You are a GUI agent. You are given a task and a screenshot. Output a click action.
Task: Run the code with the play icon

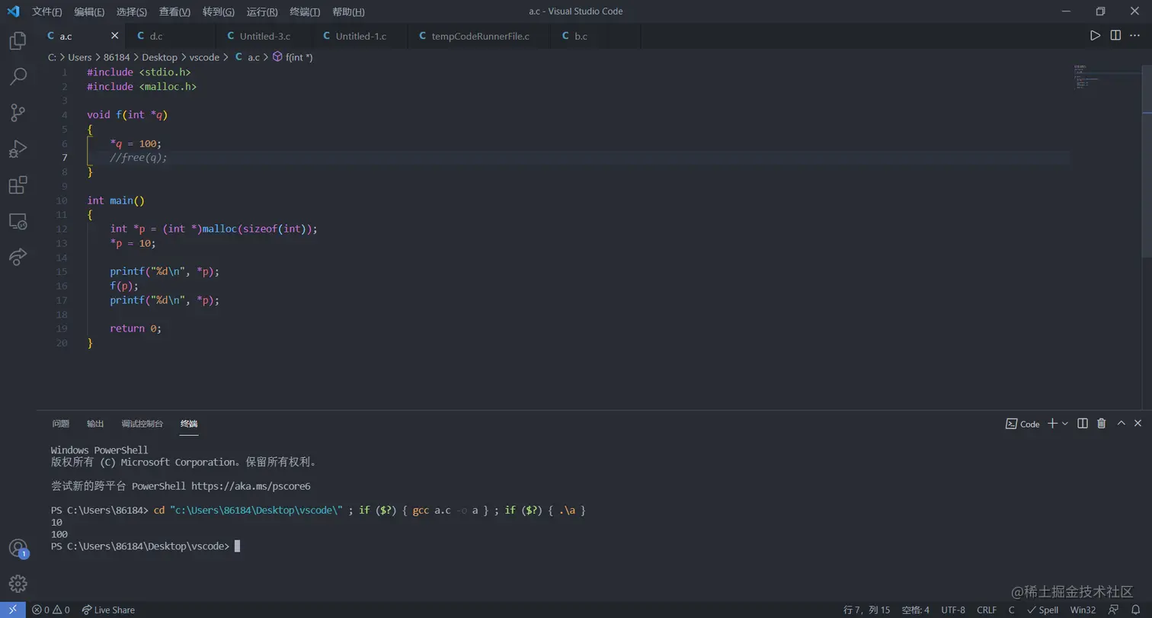(1095, 36)
